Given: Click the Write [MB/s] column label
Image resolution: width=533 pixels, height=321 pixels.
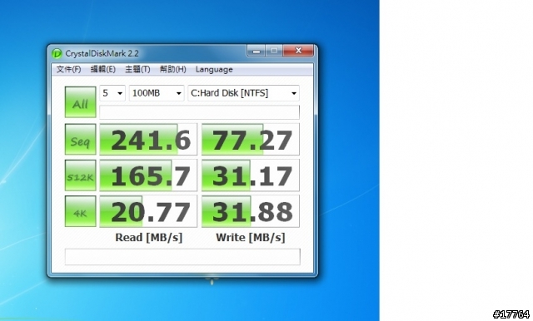Looking at the screenshot, I should point(251,238).
